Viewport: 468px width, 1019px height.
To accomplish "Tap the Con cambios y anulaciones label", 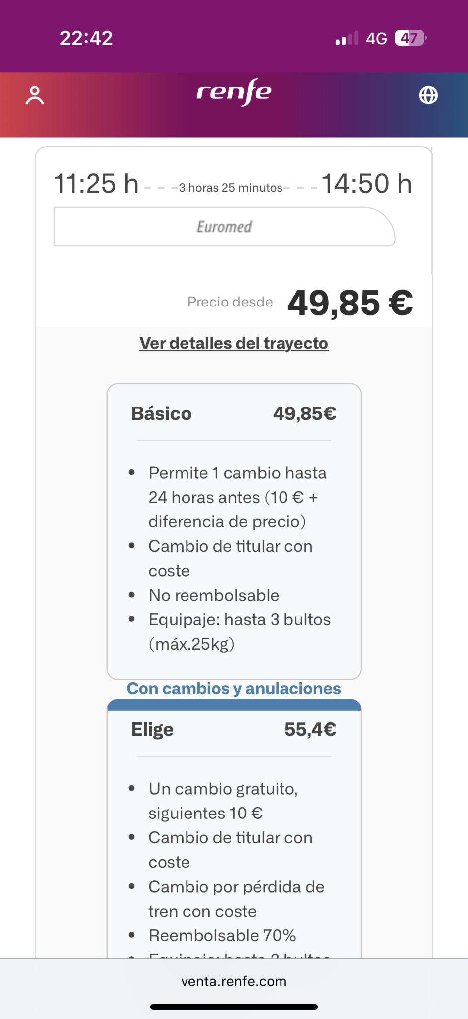I will pos(234,689).
